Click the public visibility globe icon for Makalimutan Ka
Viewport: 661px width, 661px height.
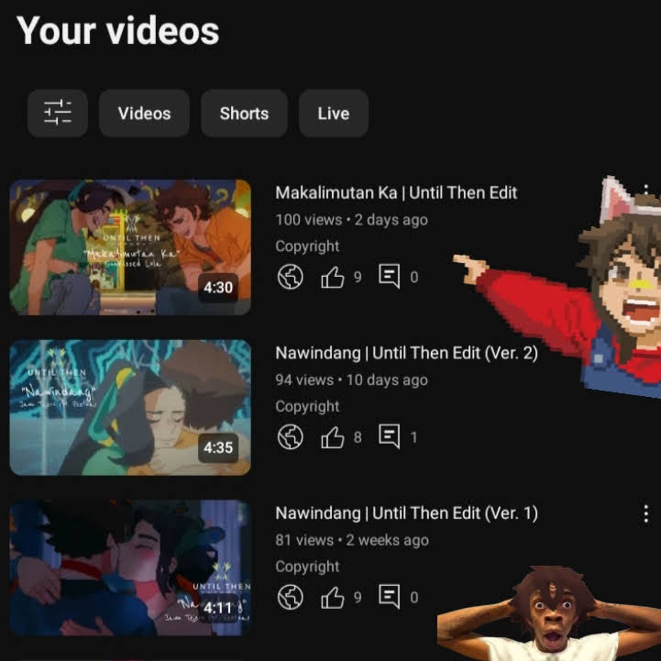(x=291, y=277)
